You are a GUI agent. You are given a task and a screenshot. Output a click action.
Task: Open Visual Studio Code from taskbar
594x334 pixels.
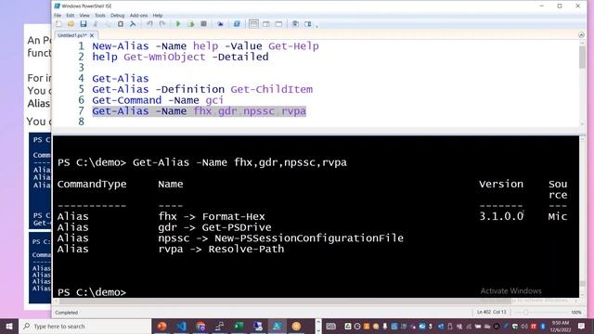coord(182,326)
